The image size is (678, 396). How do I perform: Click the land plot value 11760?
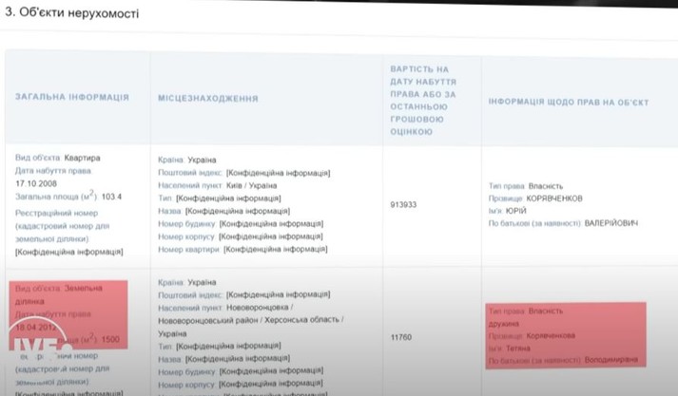tap(403, 337)
